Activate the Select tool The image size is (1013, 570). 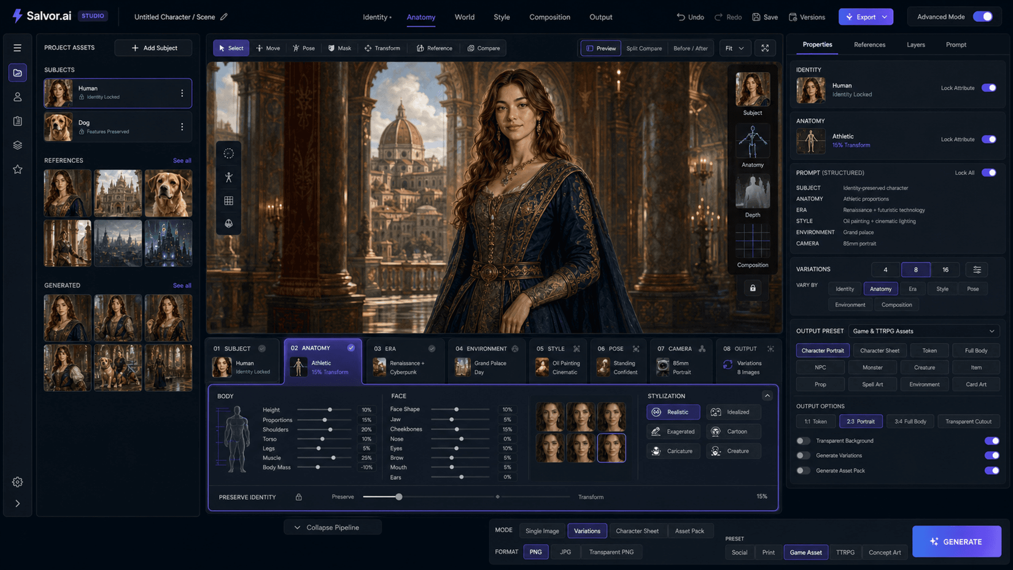coord(231,48)
